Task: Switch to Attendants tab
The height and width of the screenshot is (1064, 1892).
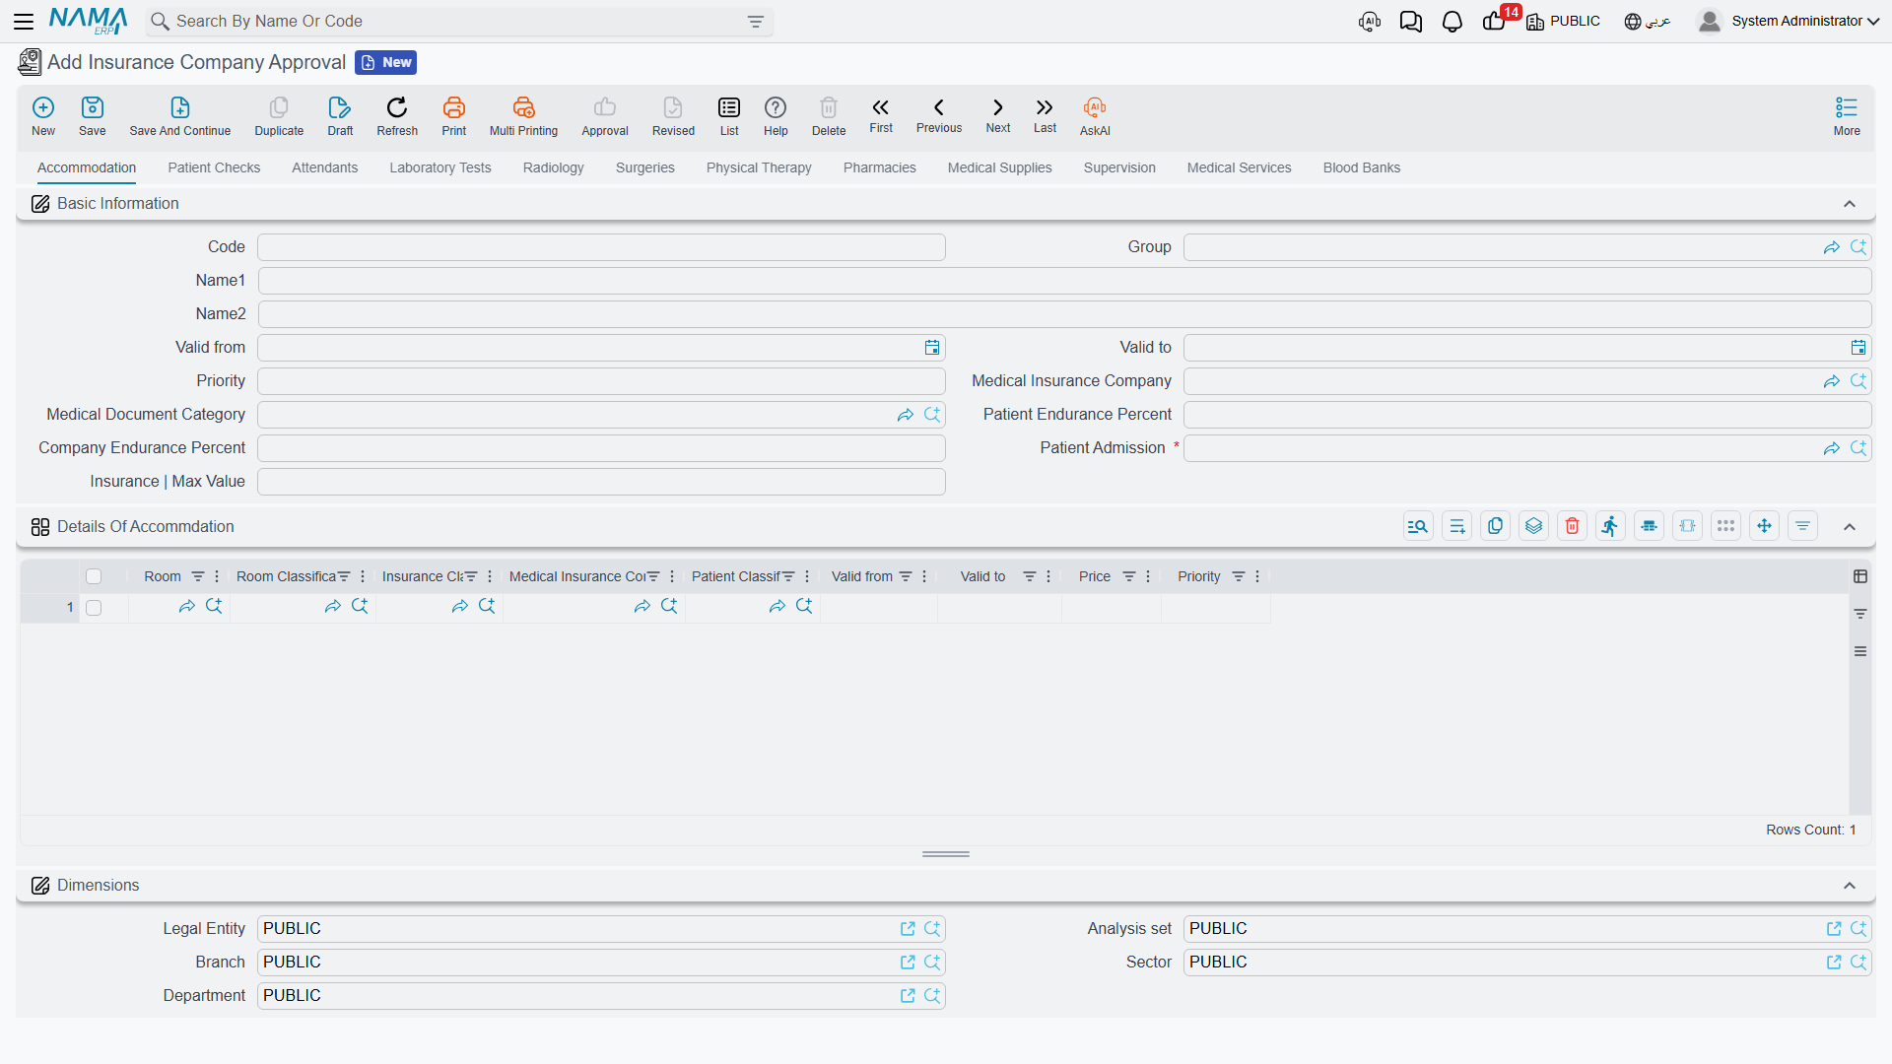Action: (x=324, y=168)
